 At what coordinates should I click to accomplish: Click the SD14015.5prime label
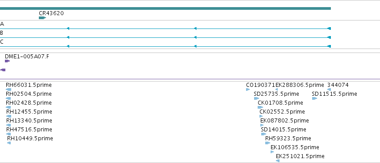point(284,130)
